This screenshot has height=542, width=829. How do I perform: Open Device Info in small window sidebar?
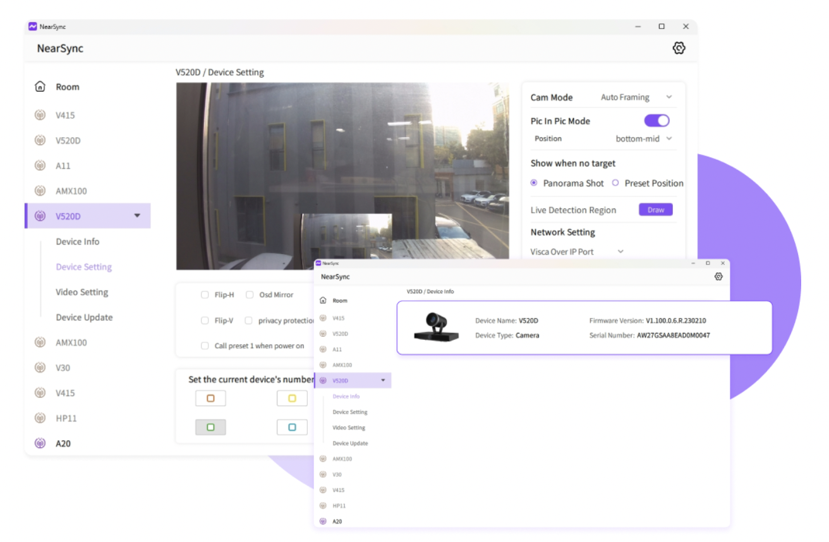pos(346,397)
